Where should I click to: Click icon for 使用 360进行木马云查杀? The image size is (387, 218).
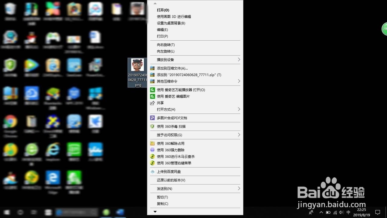pos(152,156)
